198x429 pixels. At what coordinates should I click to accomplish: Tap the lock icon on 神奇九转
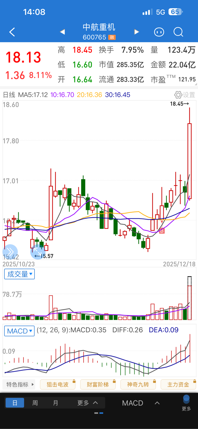coord(154,381)
